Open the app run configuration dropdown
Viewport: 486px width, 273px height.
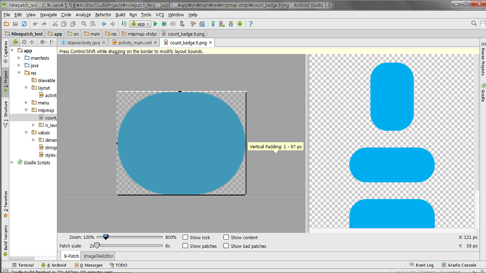coord(140,24)
